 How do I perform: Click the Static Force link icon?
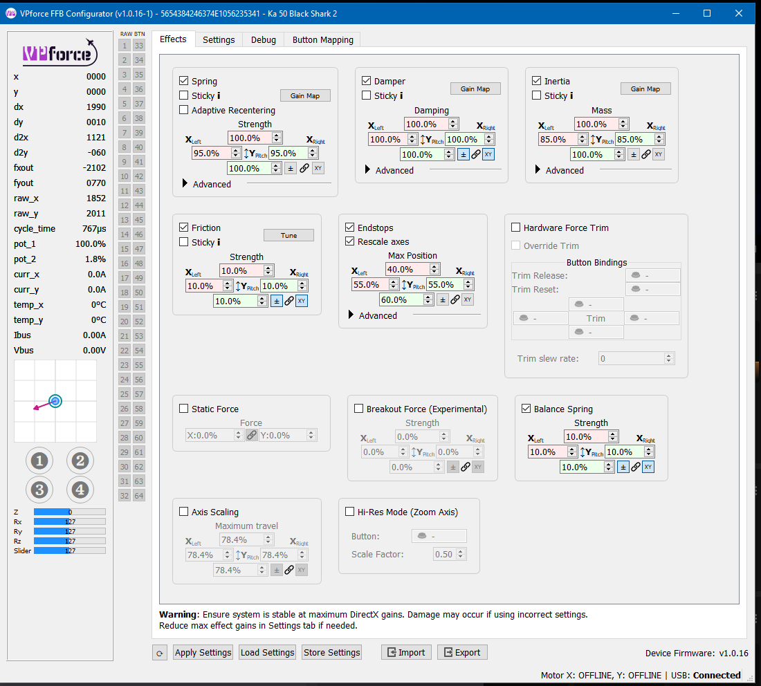click(x=251, y=436)
